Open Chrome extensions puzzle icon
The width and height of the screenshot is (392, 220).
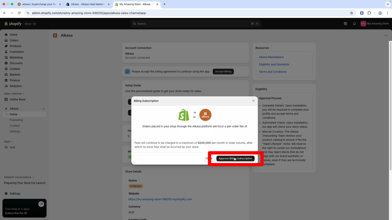[369, 13]
